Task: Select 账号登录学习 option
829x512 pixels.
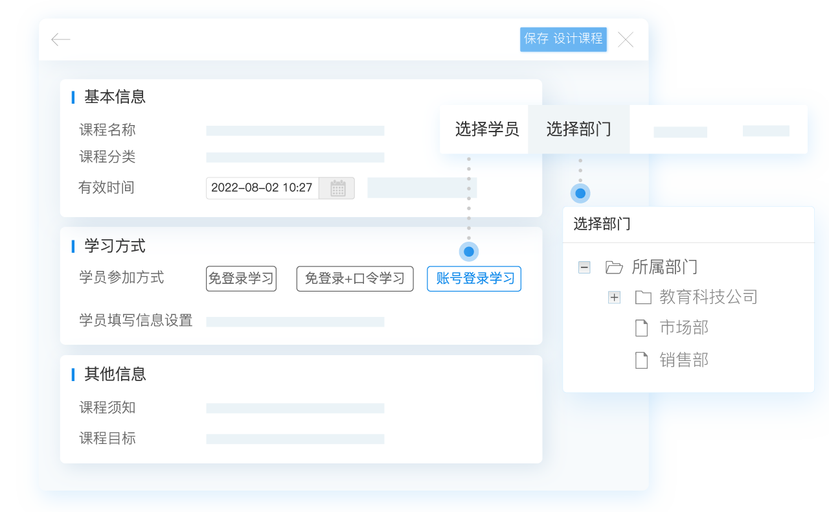Action: pyautogui.click(x=474, y=279)
